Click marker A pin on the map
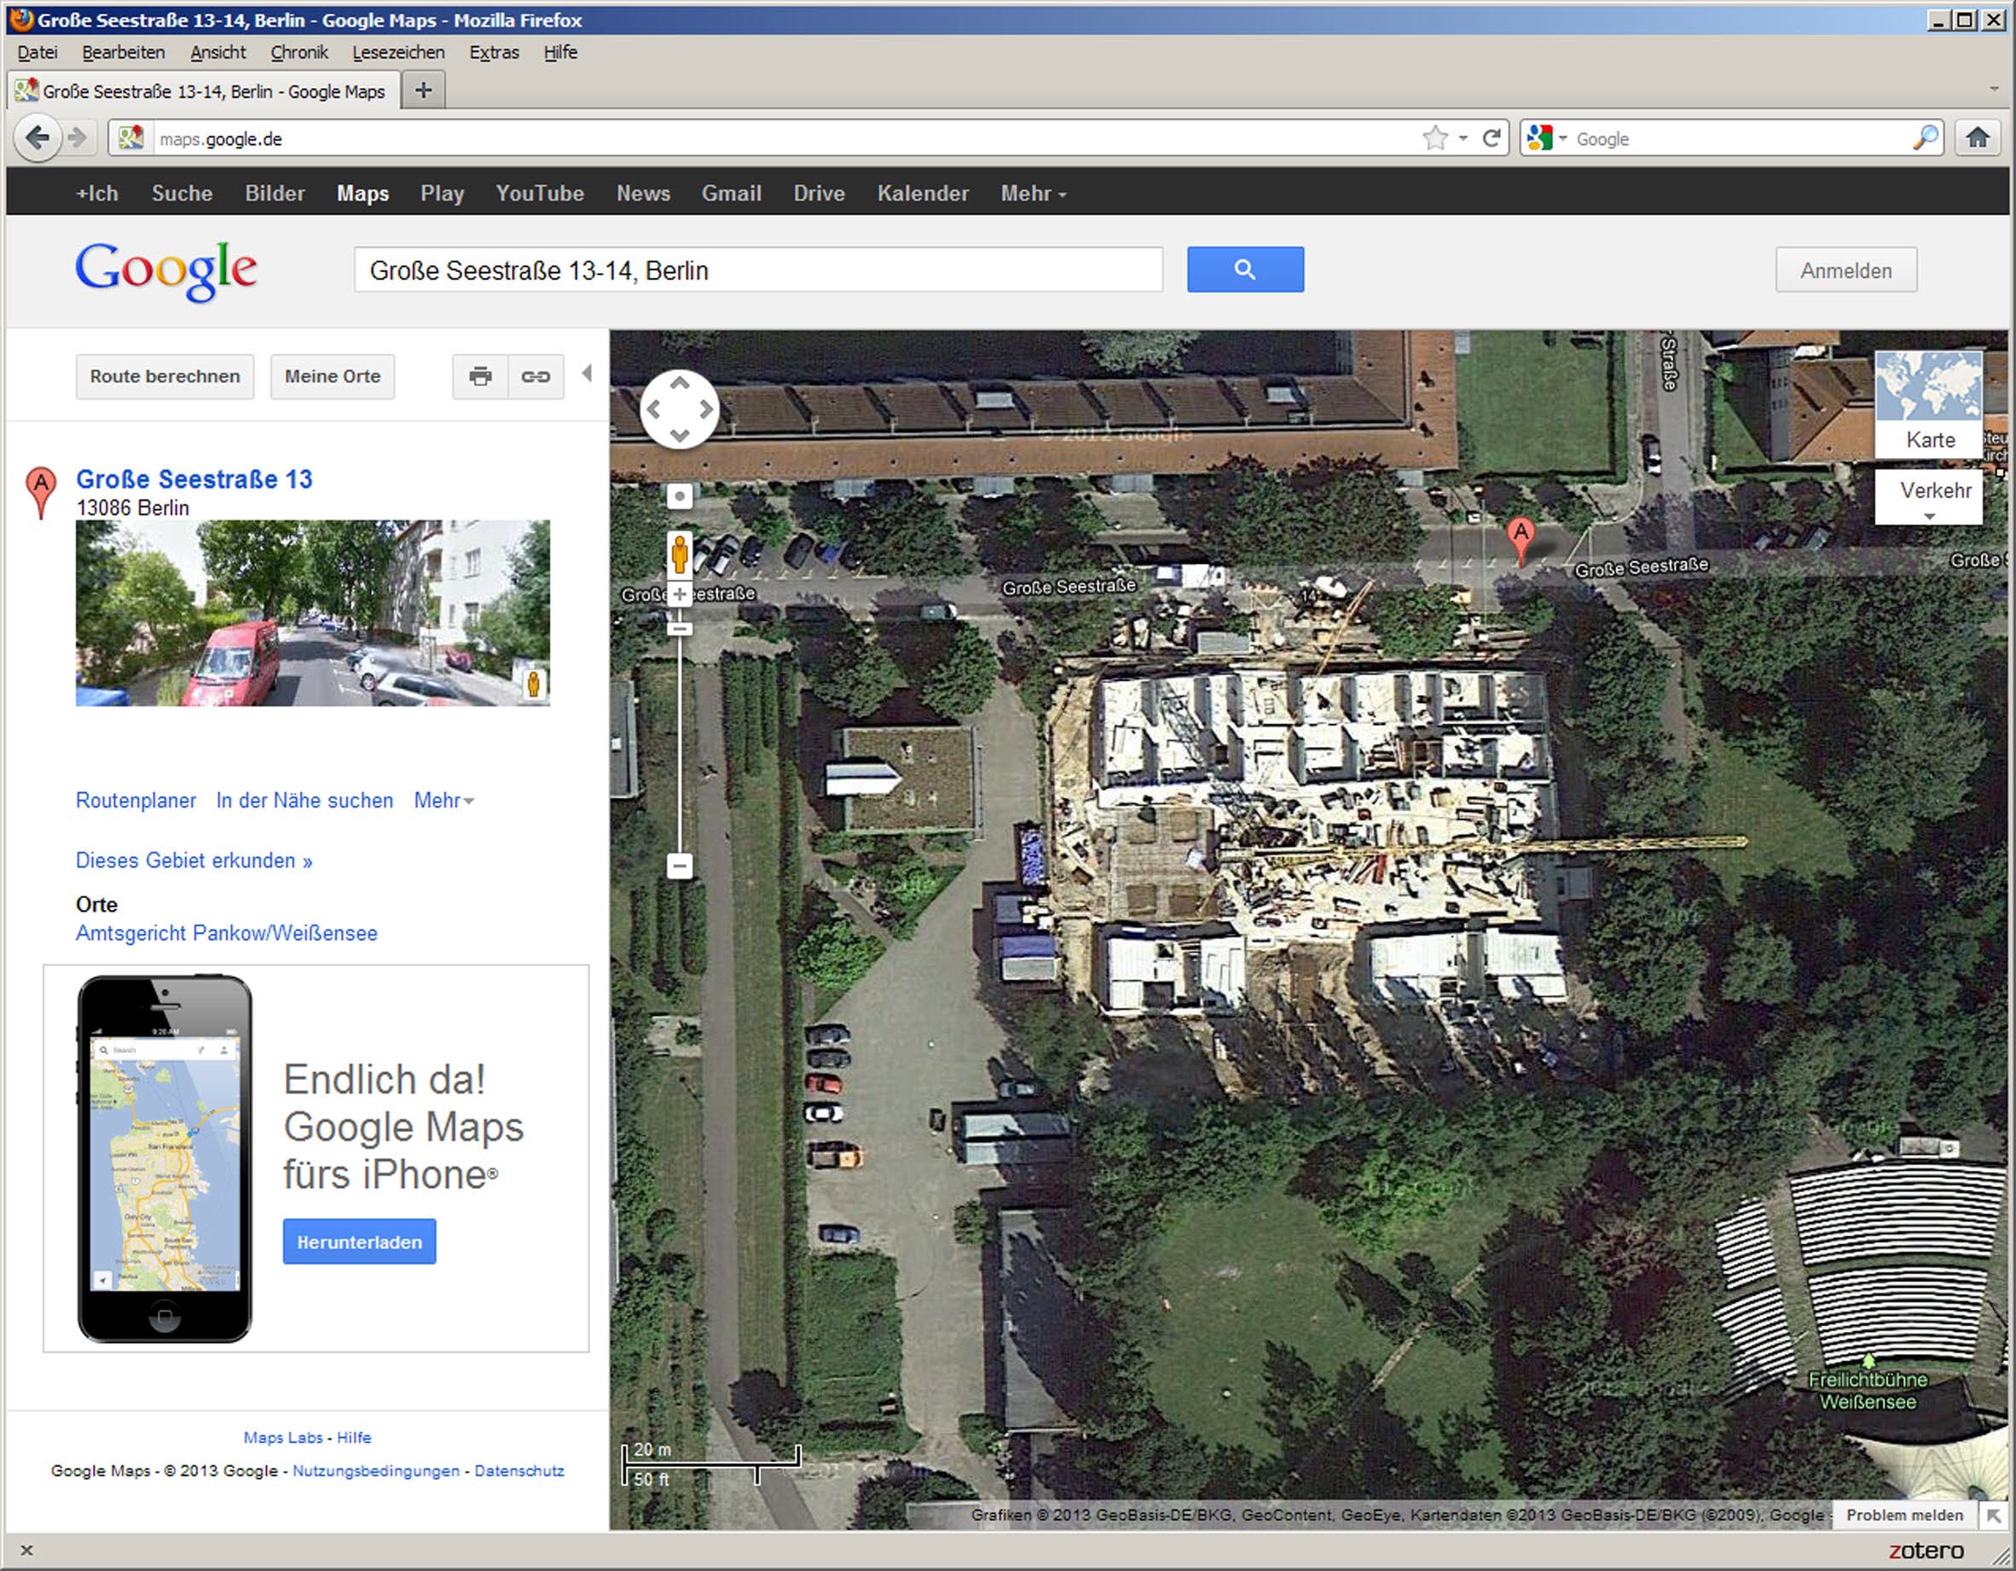 pos(1521,541)
